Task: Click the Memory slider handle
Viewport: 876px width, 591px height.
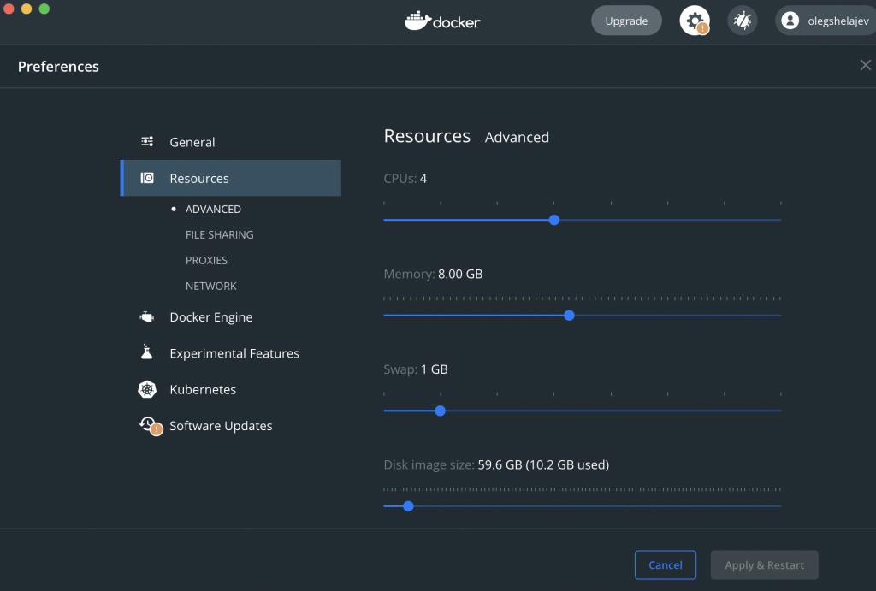Action: [x=569, y=316]
